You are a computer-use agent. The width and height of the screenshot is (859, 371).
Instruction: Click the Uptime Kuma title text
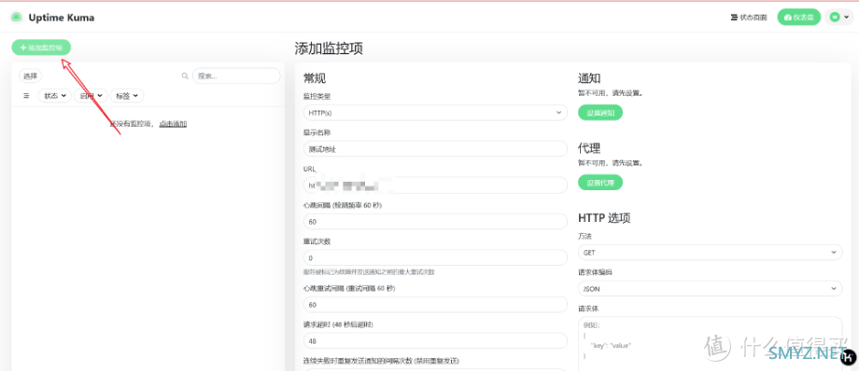62,18
